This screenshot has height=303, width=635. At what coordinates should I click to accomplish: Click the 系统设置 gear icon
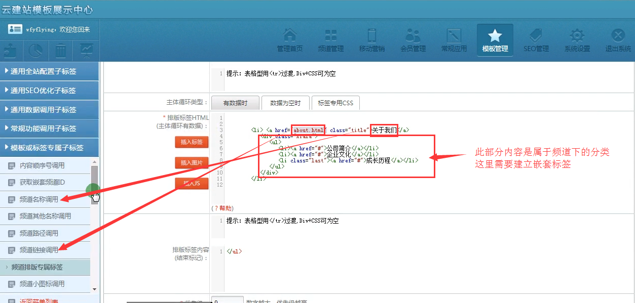coord(577,40)
